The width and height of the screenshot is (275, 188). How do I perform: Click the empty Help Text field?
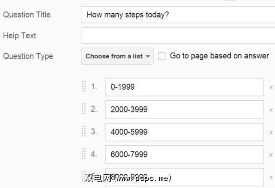click(178, 36)
